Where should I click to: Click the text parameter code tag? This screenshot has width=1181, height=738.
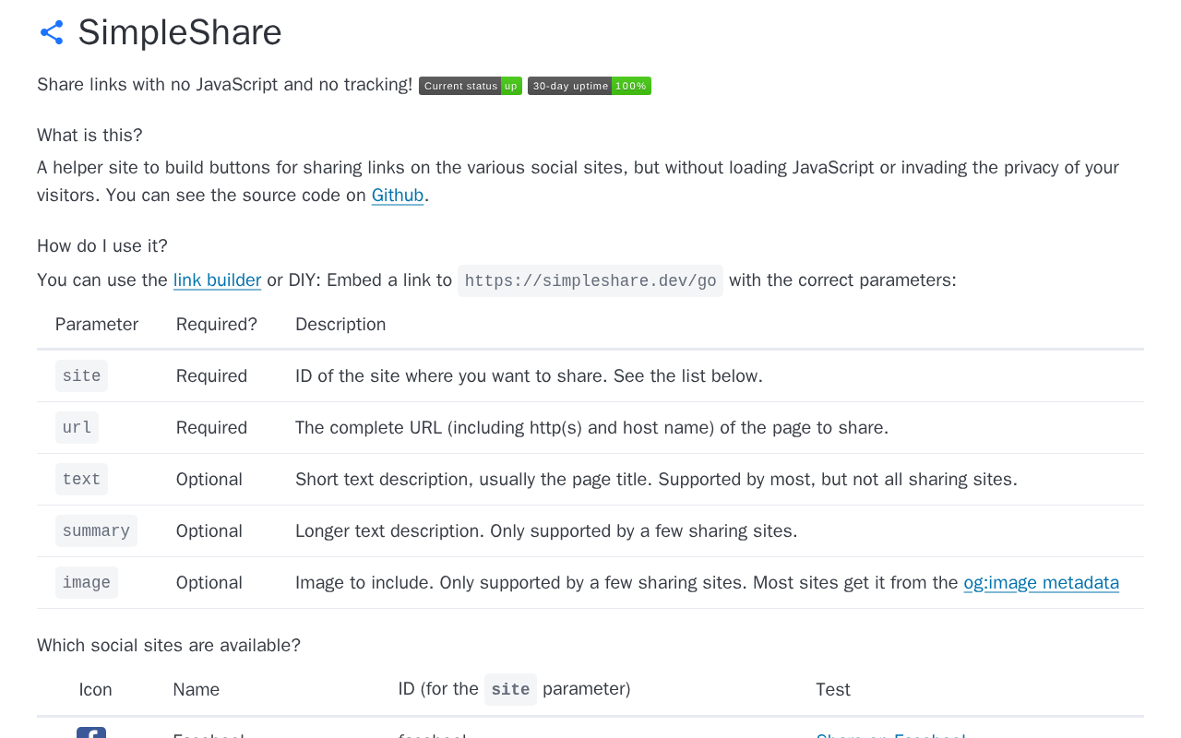pos(81,480)
